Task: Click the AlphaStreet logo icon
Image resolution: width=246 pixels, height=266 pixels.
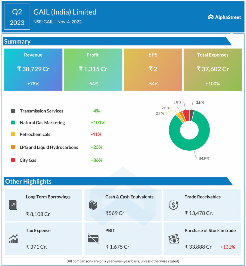Action: (211, 17)
